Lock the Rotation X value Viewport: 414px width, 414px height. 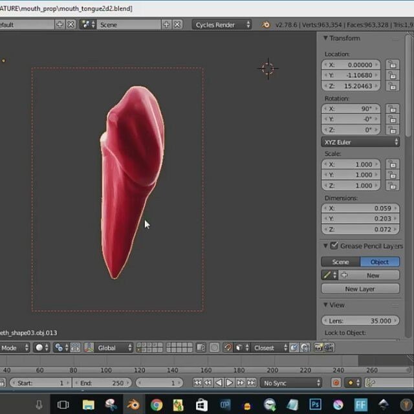click(x=393, y=109)
